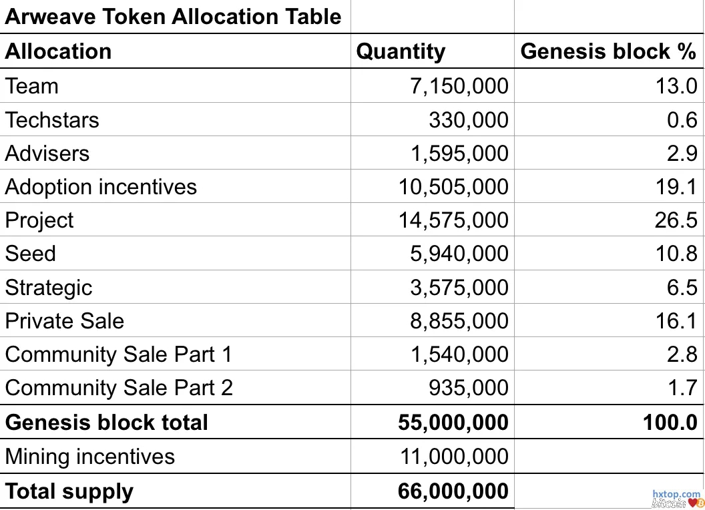Click Community Sale Part 1 label

coord(118,354)
